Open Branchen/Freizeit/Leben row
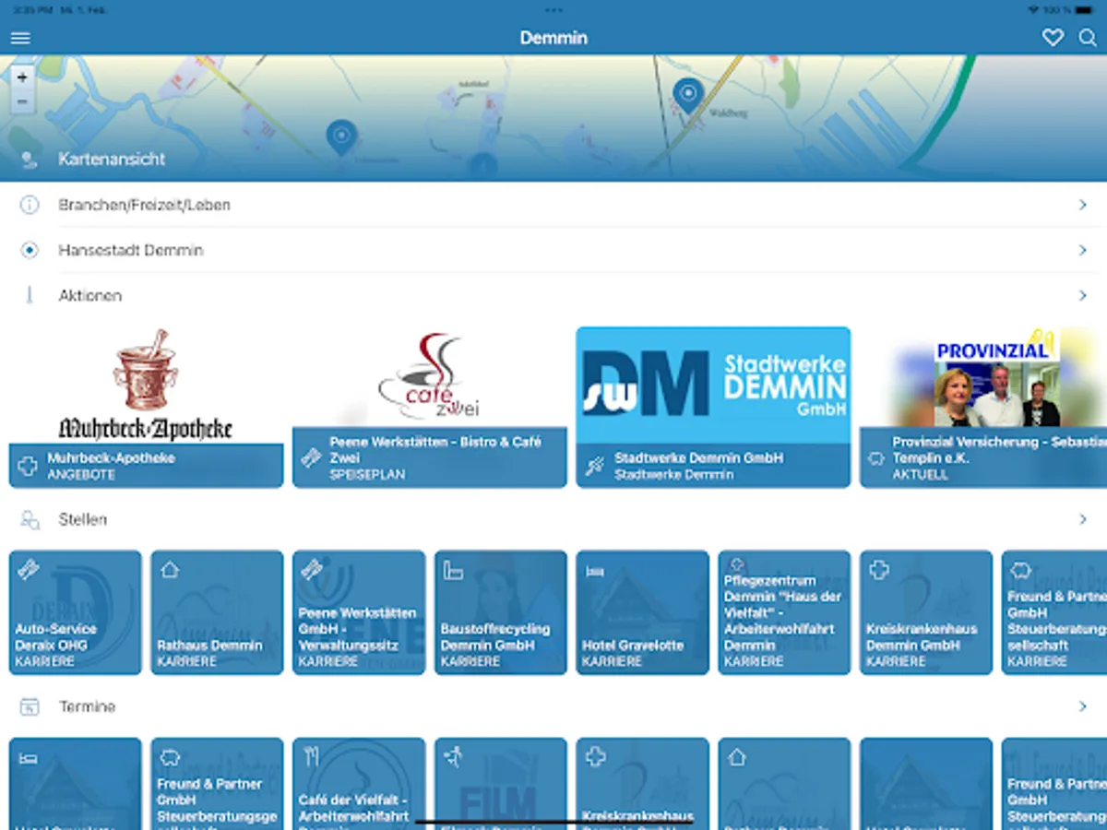 (553, 205)
